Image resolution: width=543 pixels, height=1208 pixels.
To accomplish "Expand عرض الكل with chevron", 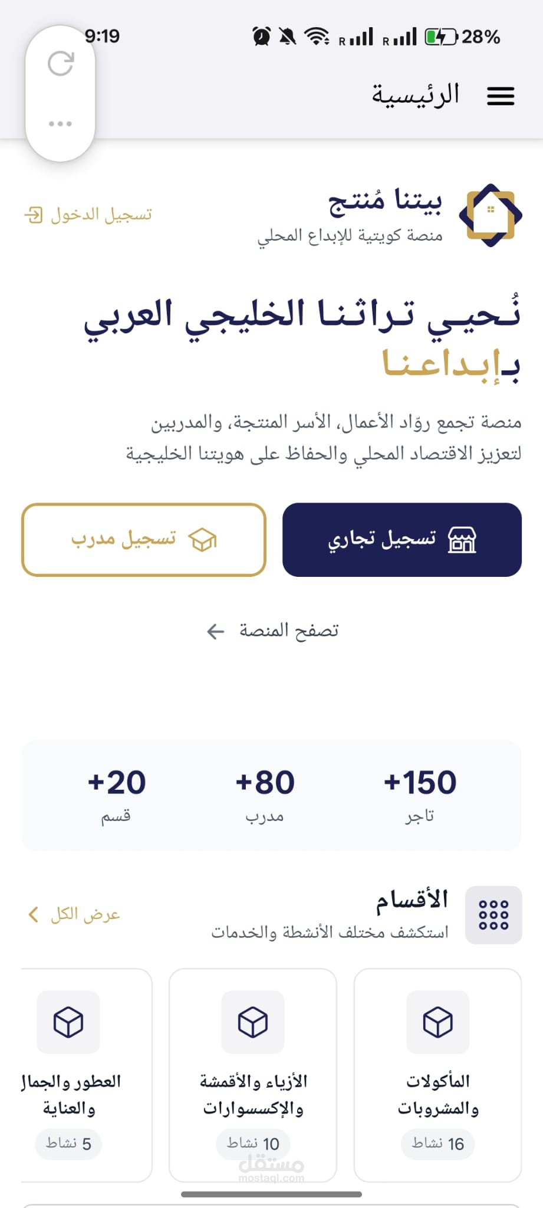I will coord(74,915).
